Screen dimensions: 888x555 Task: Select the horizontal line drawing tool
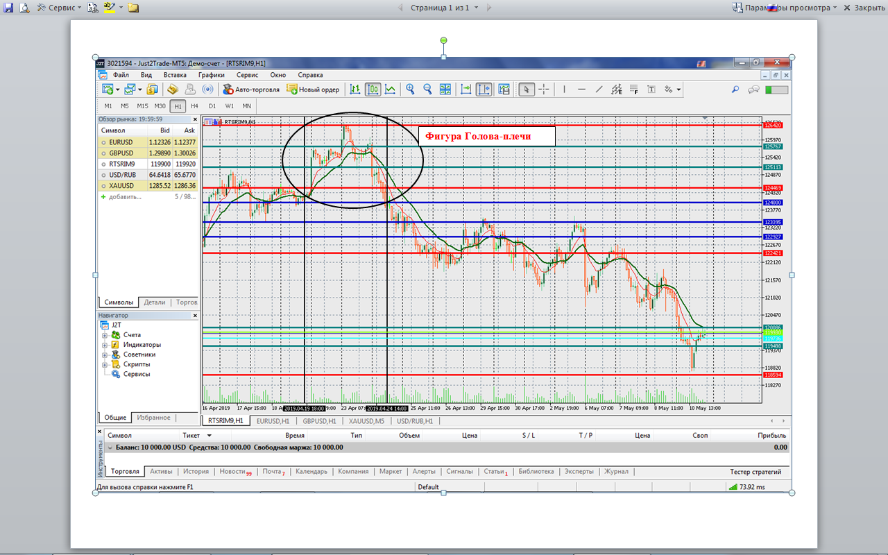pos(581,89)
